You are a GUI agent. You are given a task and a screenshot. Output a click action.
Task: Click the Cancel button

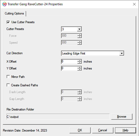point(103,130)
